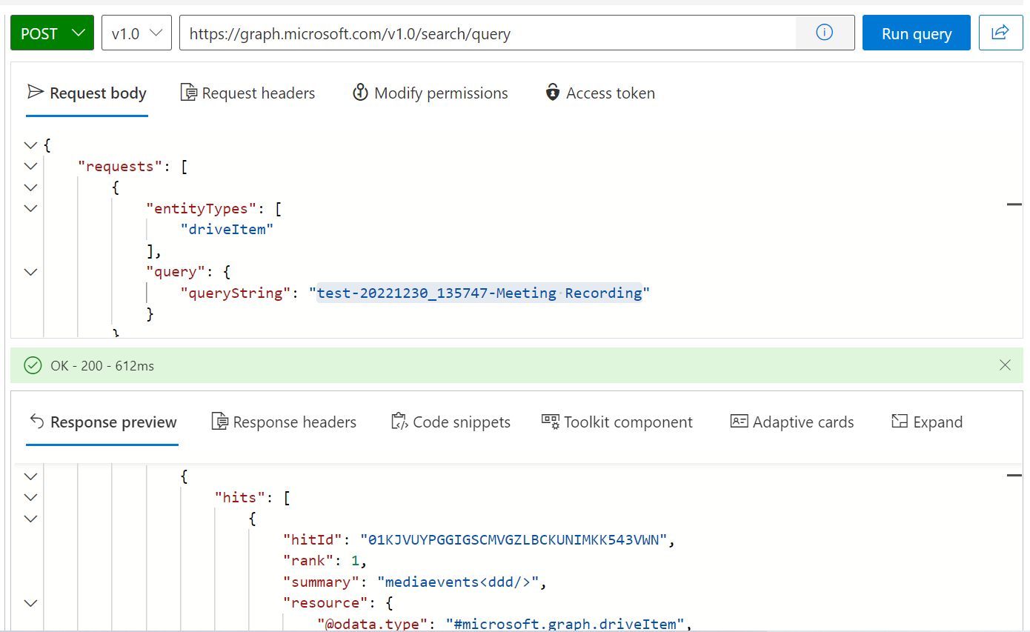Click the green success check icon

click(x=33, y=365)
